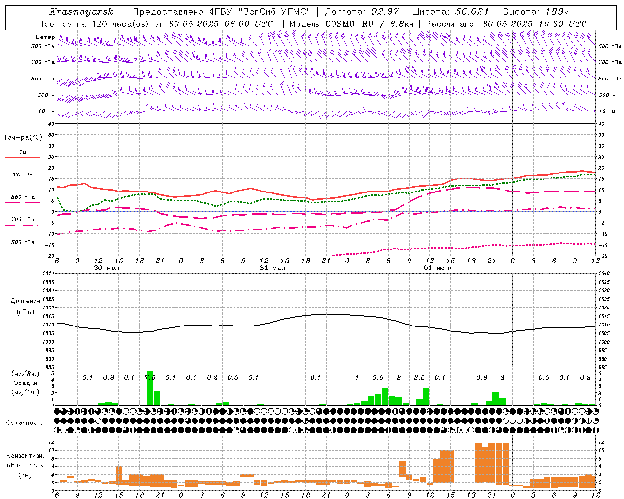Screen dimensions: 624x499
Task: Click the "Облачность" cloud cover label
Action: 25,423
